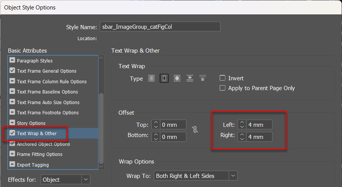Open Anchored Object Options row
This screenshot has height=187, width=342.
pyautogui.click(x=53, y=144)
